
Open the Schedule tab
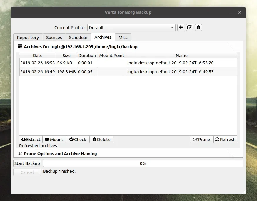78,37
